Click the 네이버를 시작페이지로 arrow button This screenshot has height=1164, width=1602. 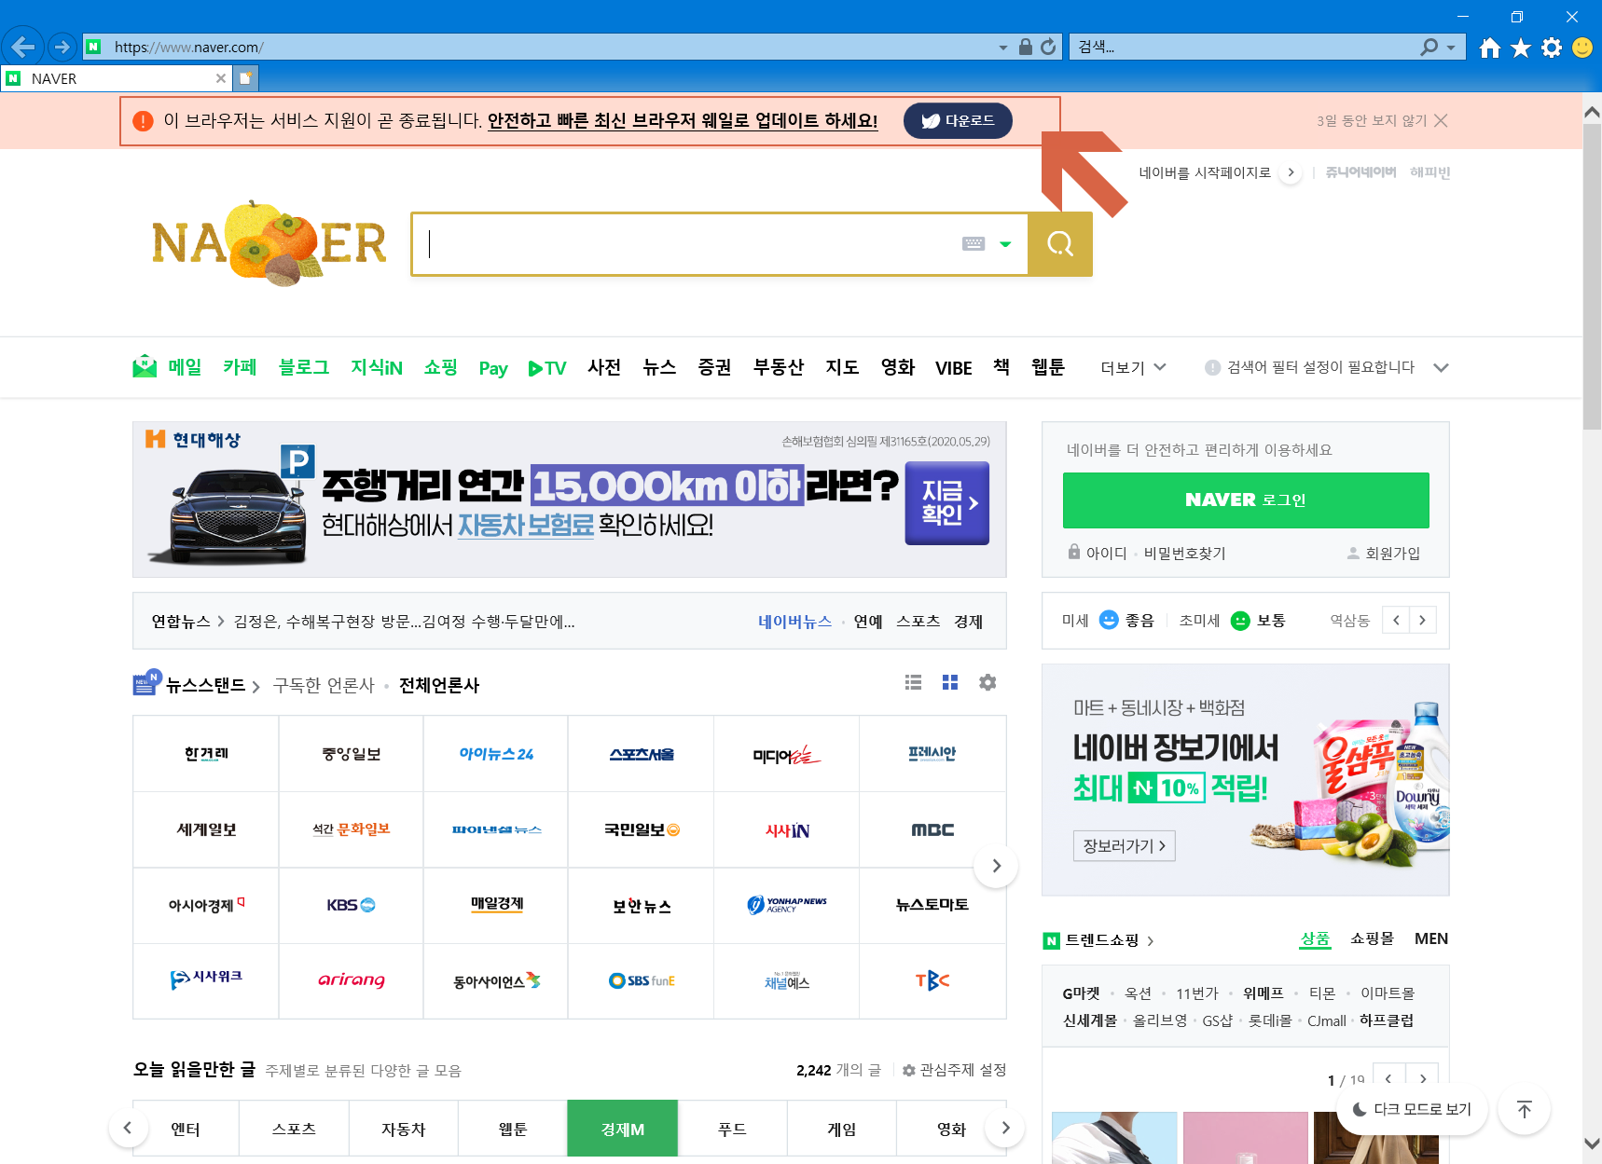(1291, 172)
